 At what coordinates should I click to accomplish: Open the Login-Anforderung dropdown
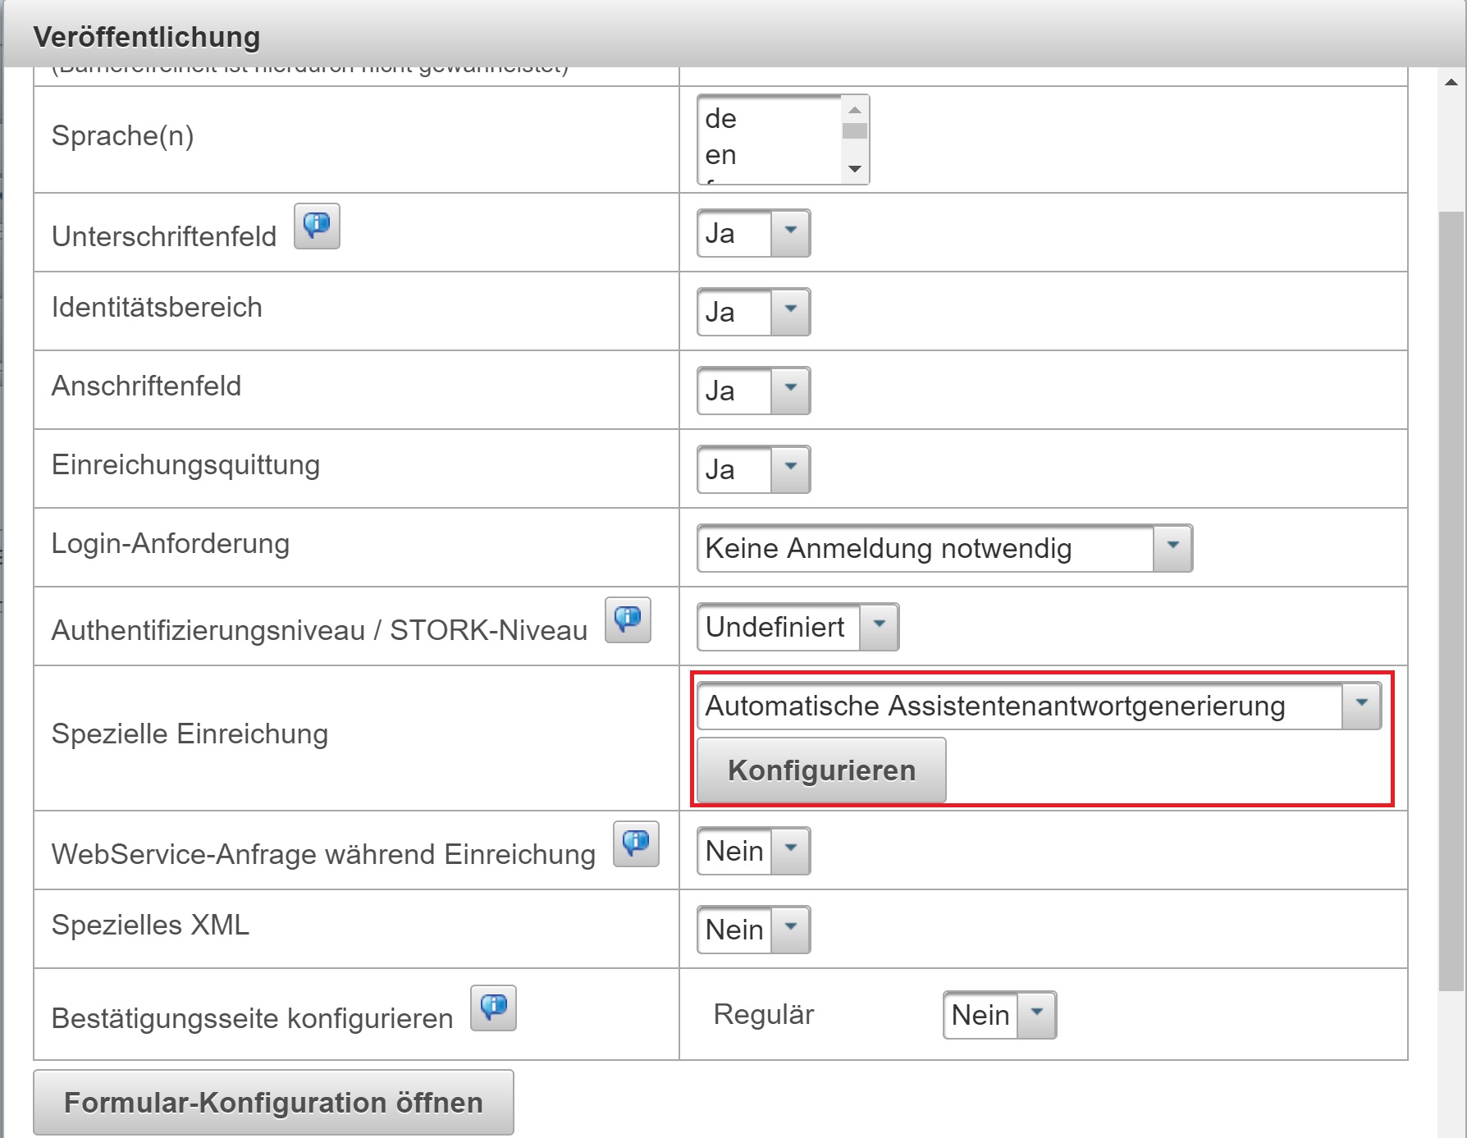click(944, 548)
